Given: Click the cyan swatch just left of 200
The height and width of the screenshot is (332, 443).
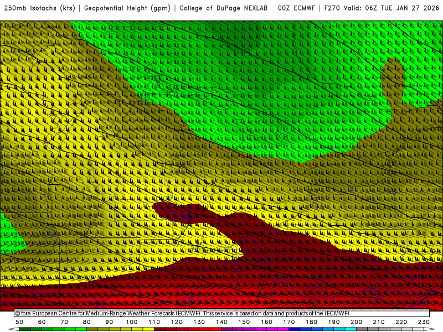Looking at the screenshot, I should [351, 329].
